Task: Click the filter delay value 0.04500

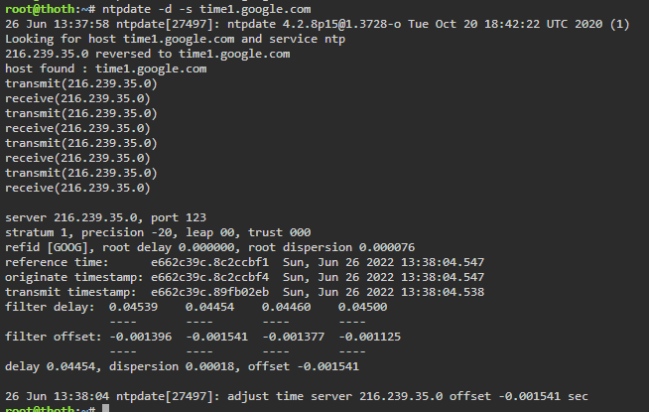Action: tap(362, 307)
